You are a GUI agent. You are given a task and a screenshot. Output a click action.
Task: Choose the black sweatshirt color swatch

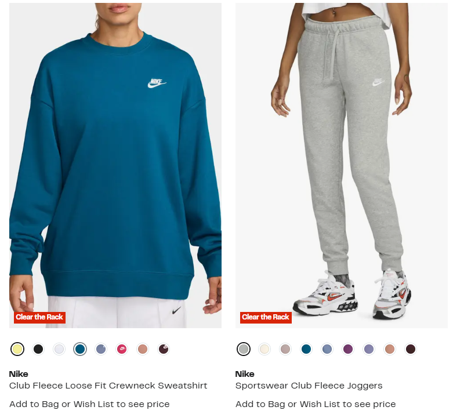tap(38, 349)
